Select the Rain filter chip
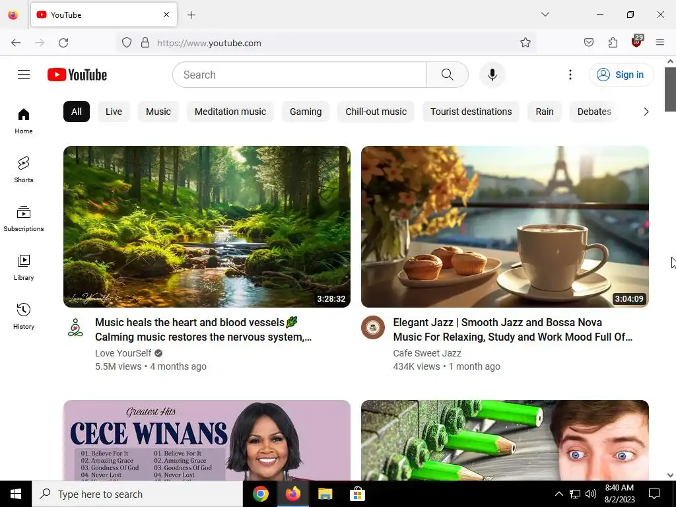 point(545,112)
